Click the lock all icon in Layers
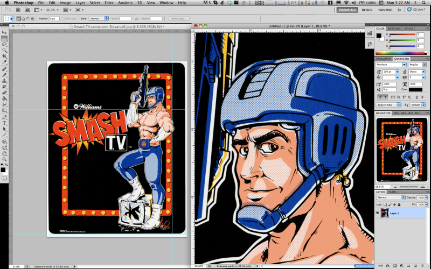 400,205
